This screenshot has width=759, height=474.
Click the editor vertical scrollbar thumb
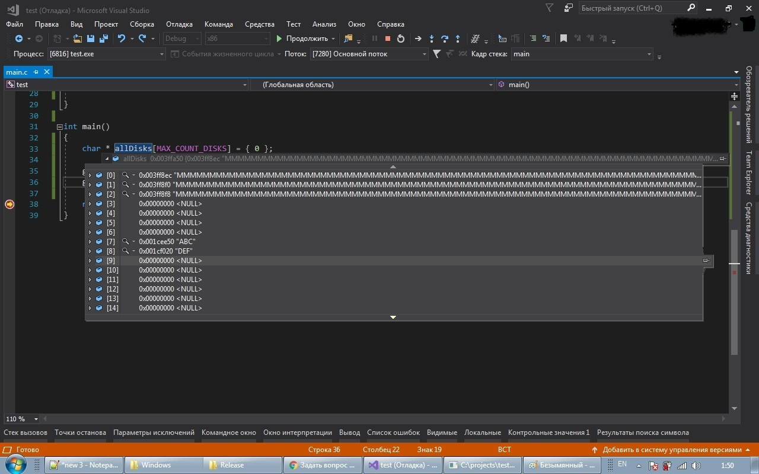(734, 292)
